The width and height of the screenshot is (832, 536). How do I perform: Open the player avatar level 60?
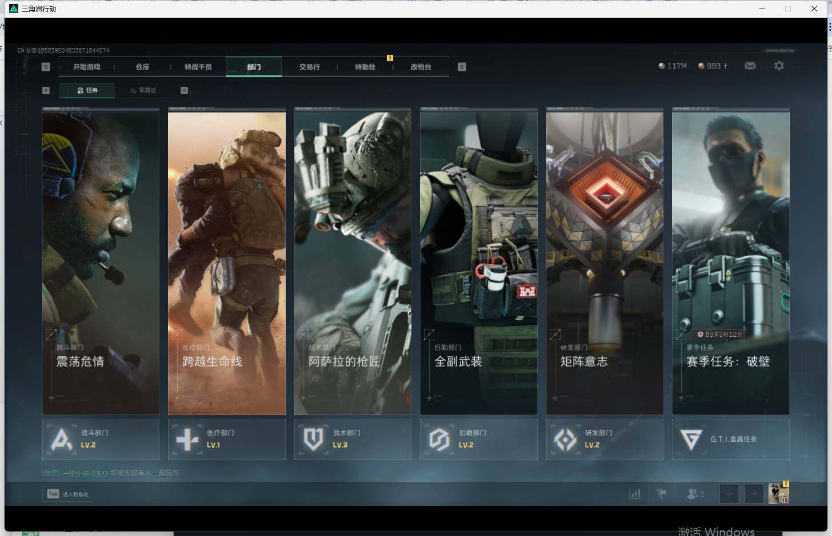[778, 493]
